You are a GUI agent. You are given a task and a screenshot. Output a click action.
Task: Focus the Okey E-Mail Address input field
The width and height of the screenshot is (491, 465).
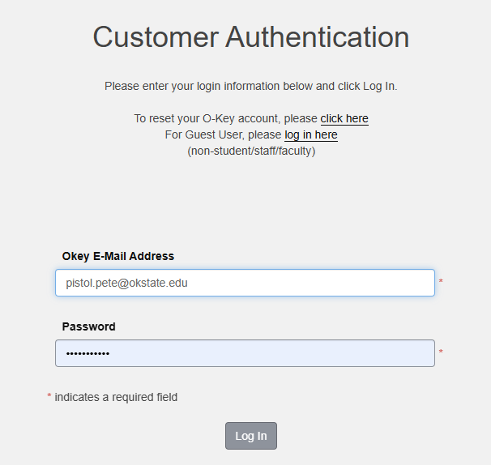pos(245,283)
